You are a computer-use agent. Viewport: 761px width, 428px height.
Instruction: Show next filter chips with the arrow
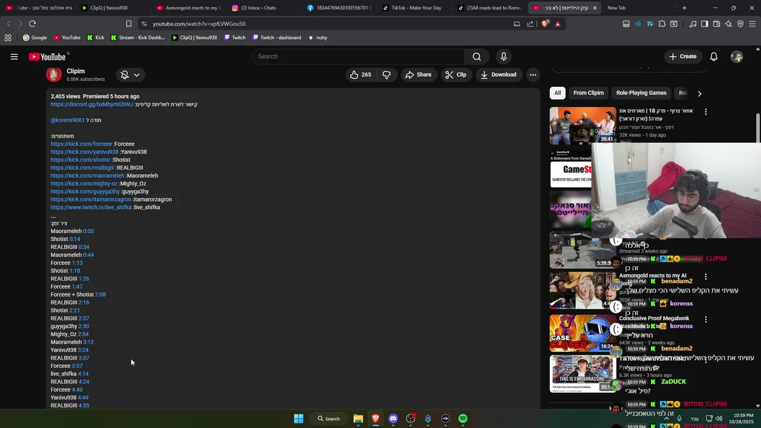[x=699, y=93]
